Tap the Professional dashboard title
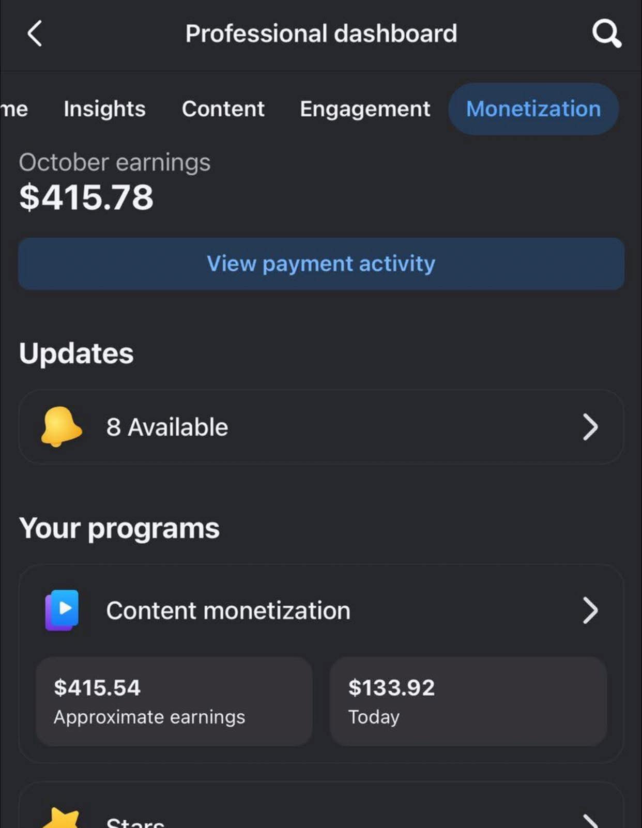Screen dimensions: 642x828 pos(321,34)
